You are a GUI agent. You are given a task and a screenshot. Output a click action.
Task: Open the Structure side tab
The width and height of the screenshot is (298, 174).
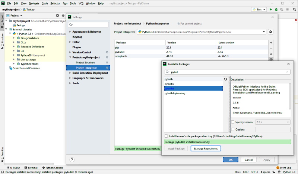click(x=2, y=41)
